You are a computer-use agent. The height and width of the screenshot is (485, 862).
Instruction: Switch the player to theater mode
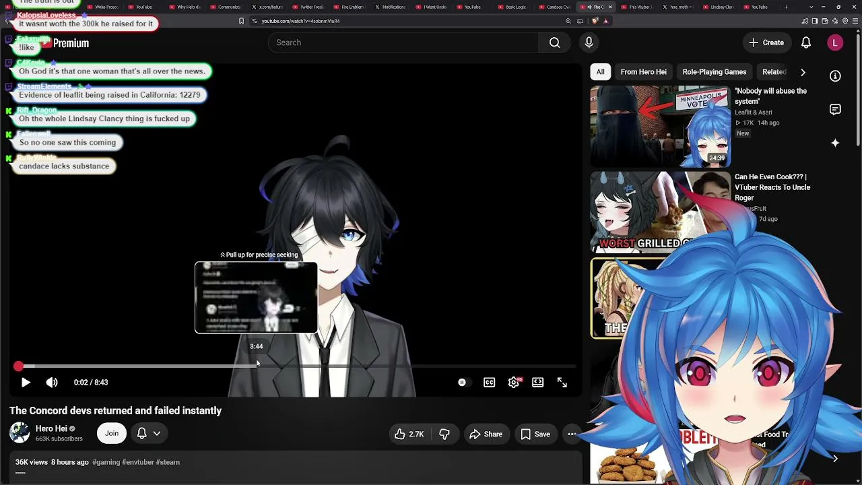[537, 383]
